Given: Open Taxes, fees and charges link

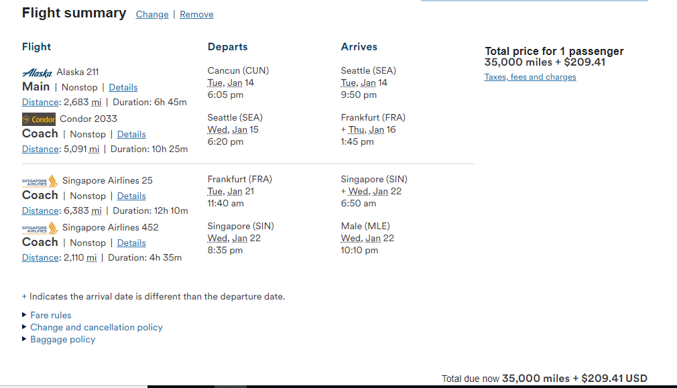Looking at the screenshot, I should tap(530, 77).
